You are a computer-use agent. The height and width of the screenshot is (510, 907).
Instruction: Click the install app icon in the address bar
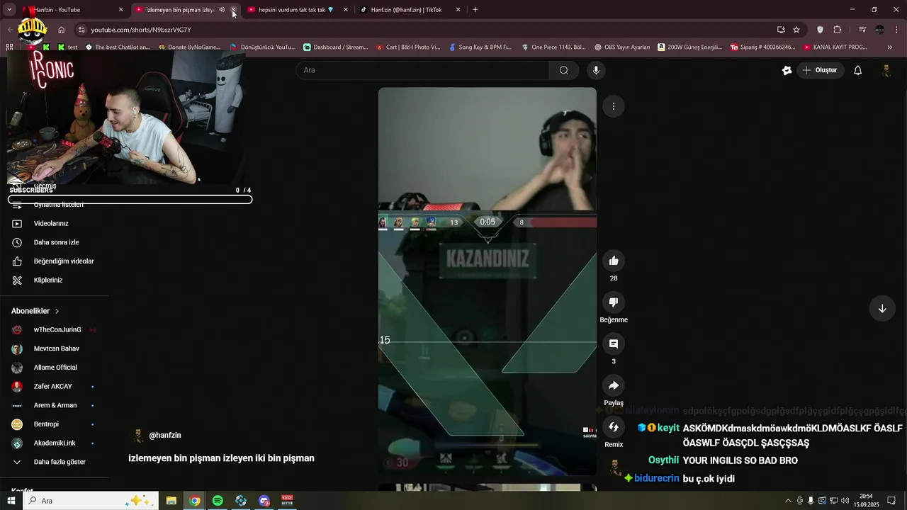tap(781, 30)
